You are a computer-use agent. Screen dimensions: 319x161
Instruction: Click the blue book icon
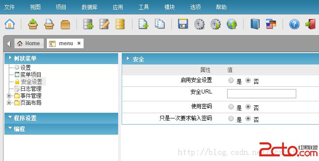255,24
